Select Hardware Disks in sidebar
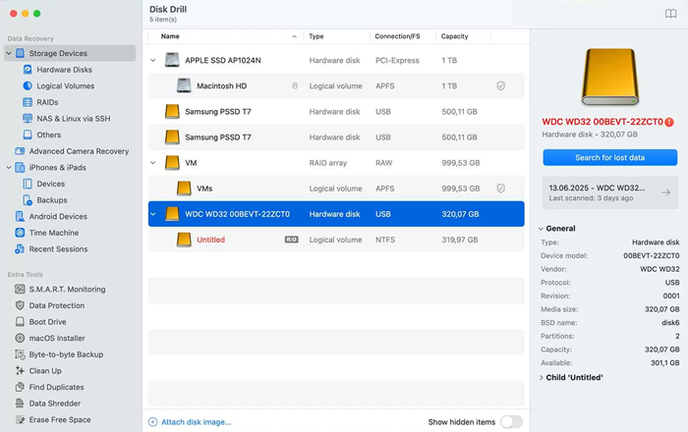 [x=64, y=70]
